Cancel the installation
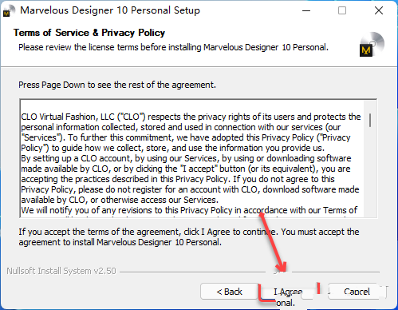This screenshot has width=398, height=310. [357, 292]
